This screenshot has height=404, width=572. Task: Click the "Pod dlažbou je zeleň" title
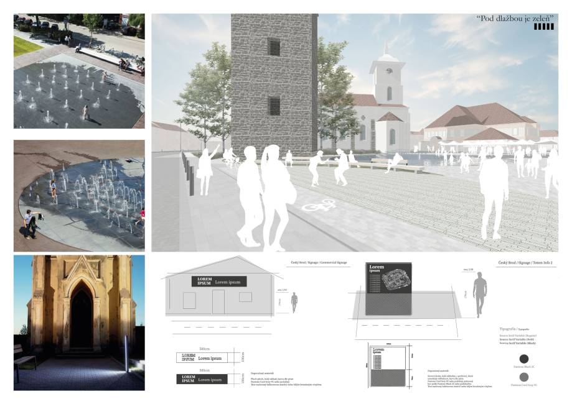[515, 18]
